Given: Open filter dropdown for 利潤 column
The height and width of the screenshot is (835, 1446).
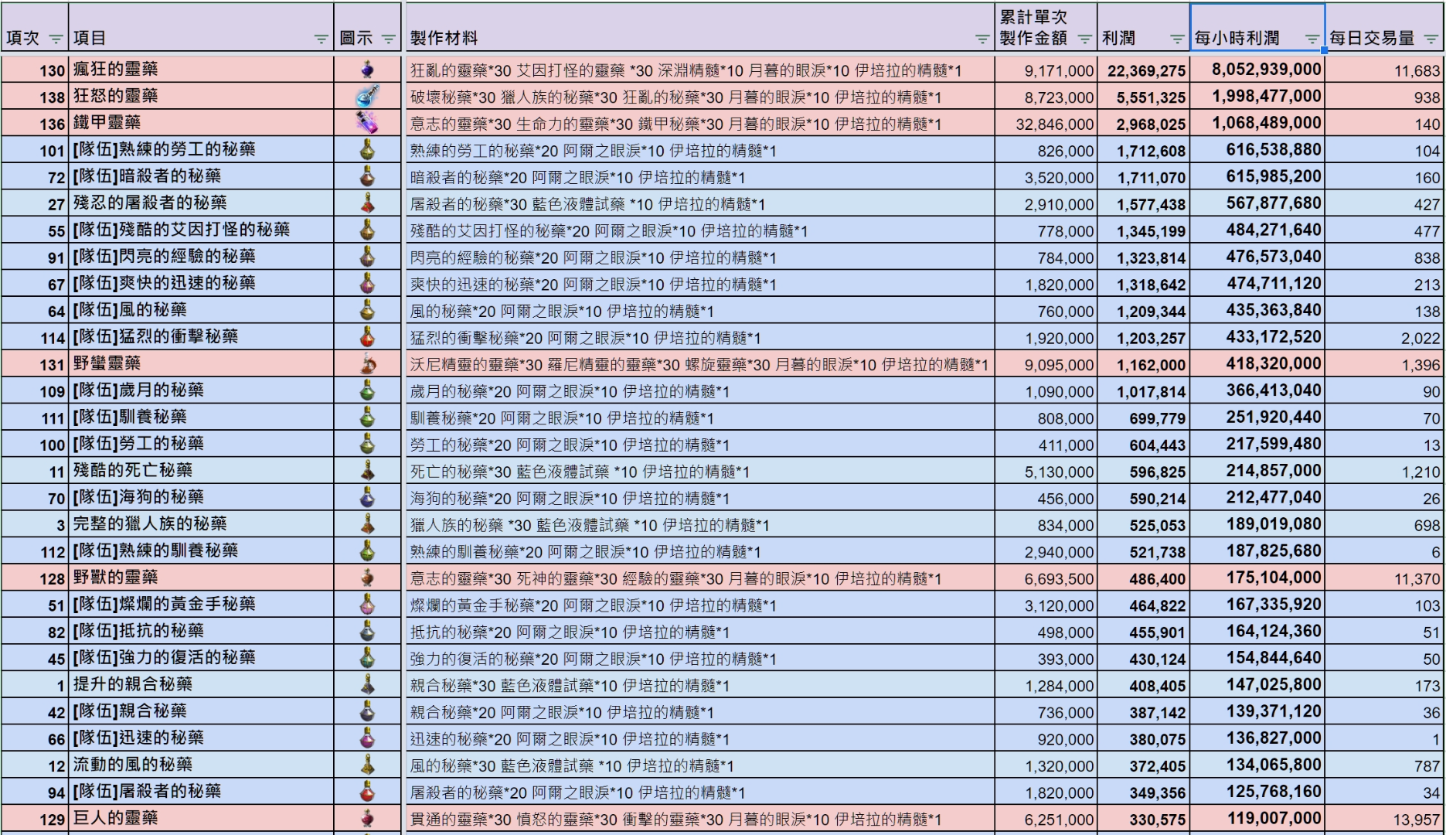Looking at the screenshot, I should 1177,39.
